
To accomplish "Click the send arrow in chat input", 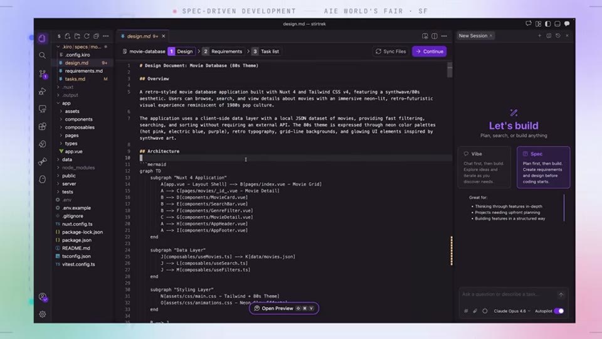I will point(561,295).
